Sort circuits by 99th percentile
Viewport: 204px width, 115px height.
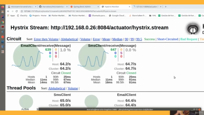(x=132, y=39)
